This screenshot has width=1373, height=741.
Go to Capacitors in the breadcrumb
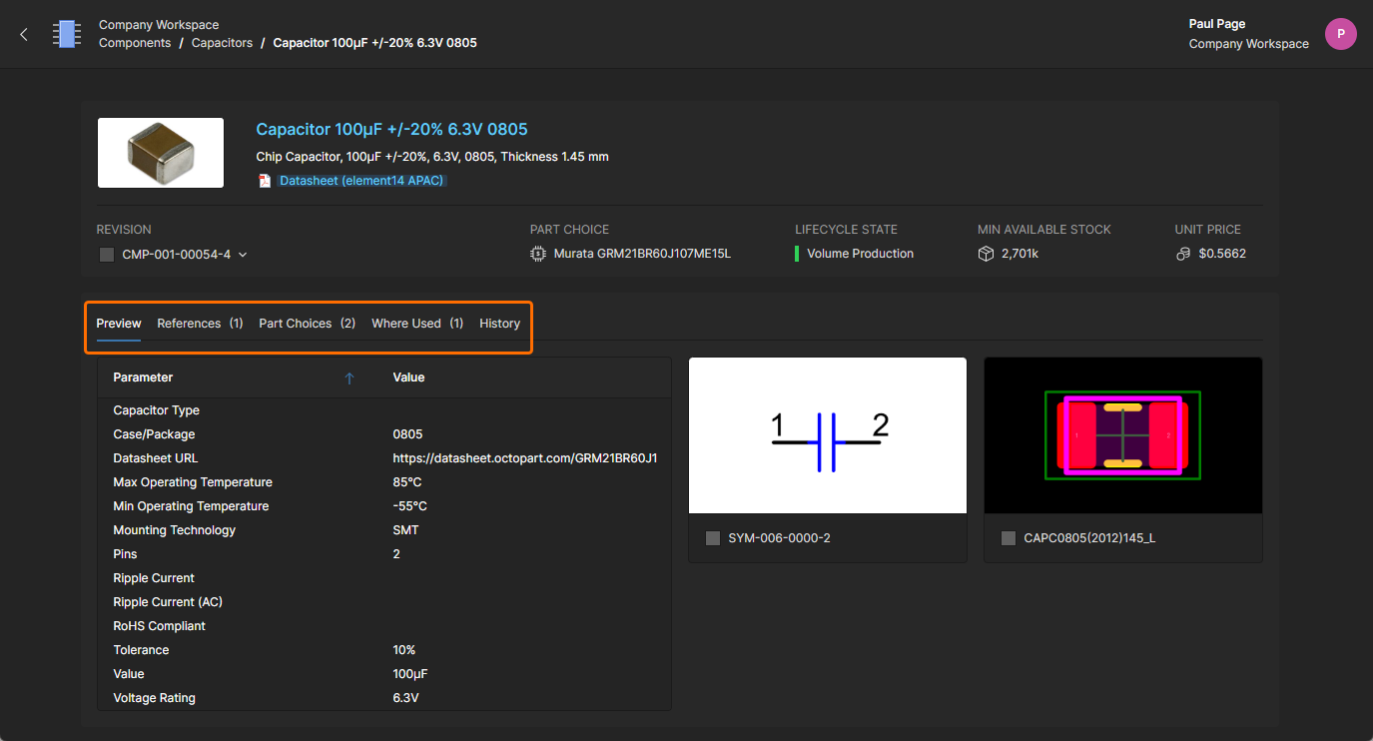[x=222, y=43]
